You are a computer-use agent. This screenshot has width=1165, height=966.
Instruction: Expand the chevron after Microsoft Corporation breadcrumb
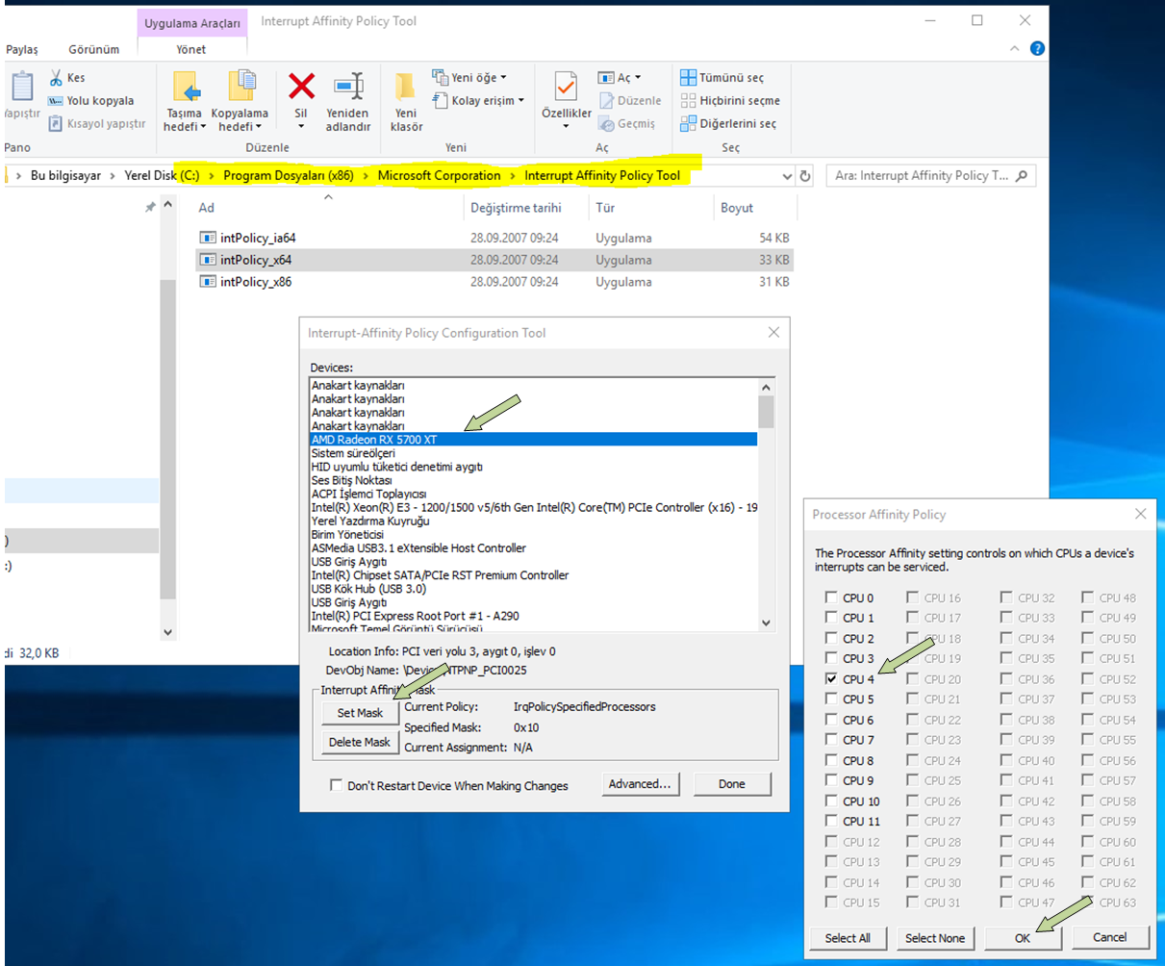tap(512, 176)
